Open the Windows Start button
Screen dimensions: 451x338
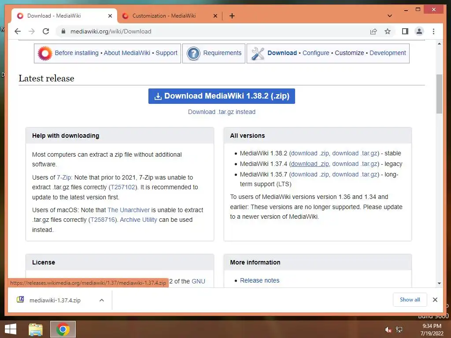coord(11,329)
